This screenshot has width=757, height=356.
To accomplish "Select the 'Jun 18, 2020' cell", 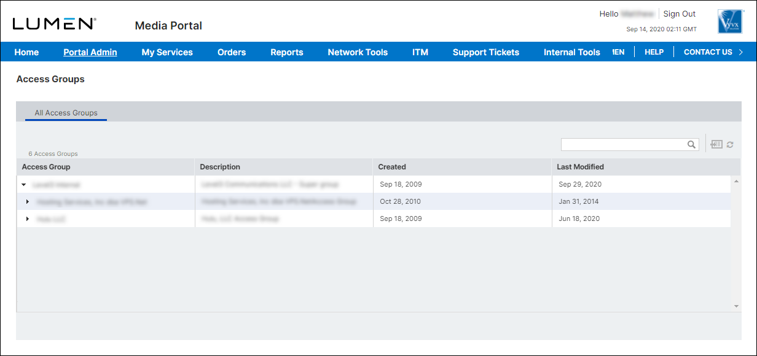I will tap(641, 219).
